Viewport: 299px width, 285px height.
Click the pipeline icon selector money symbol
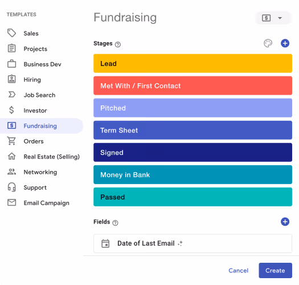click(266, 18)
